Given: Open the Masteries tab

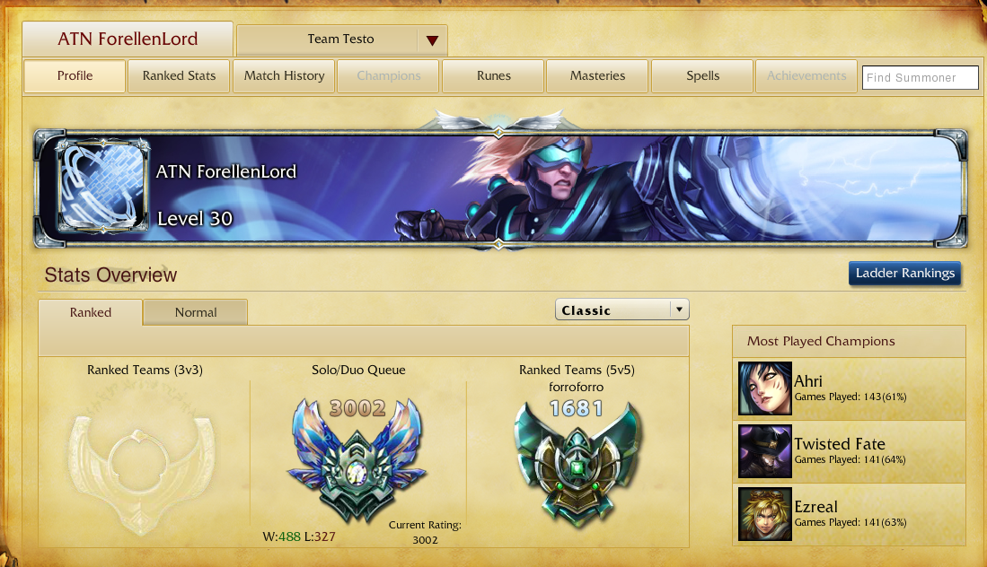Looking at the screenshot, I should tap(597, 76).
